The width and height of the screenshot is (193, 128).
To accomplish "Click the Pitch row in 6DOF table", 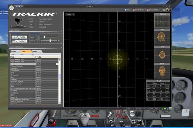I will pyautogui.click(x=158, y=88).
